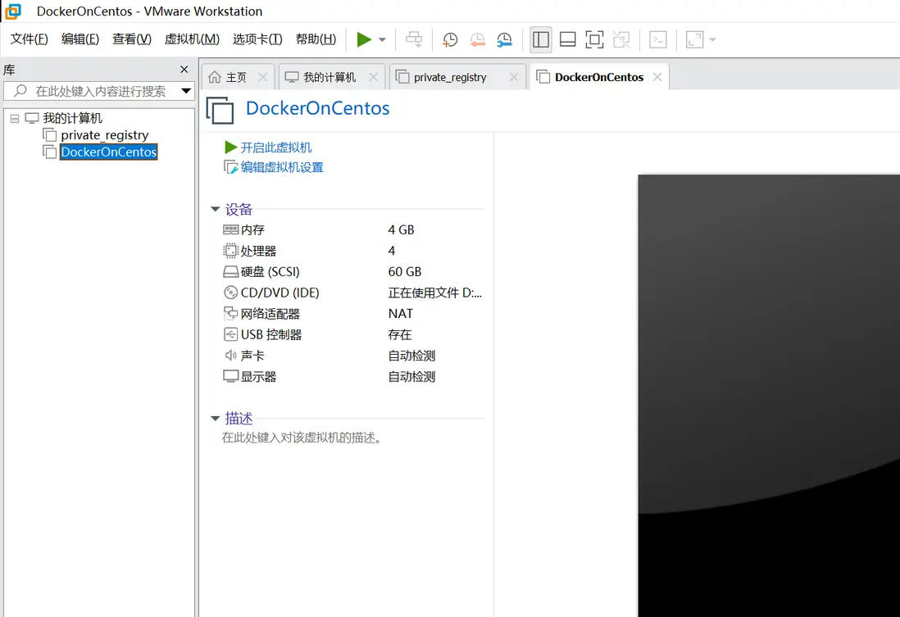The image size is (900, 617).
Task: Click the send Ctrl+Alt+Del toolbar icon
Action: coord(414,39)
